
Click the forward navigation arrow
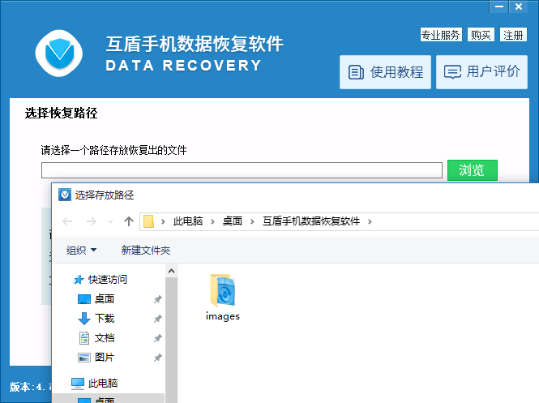91,221
